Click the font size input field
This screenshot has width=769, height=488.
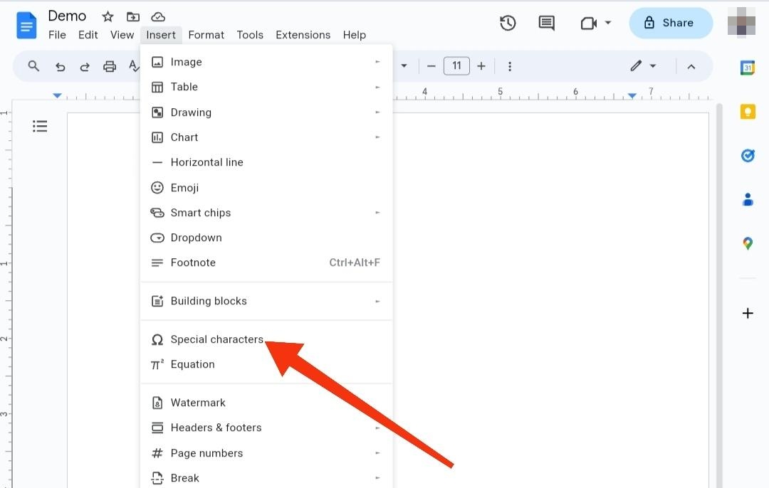456,65
